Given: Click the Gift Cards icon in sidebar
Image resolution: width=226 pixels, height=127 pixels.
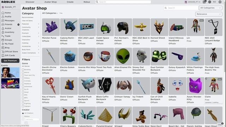Looking at the screenshot, I should click(3, 56).
